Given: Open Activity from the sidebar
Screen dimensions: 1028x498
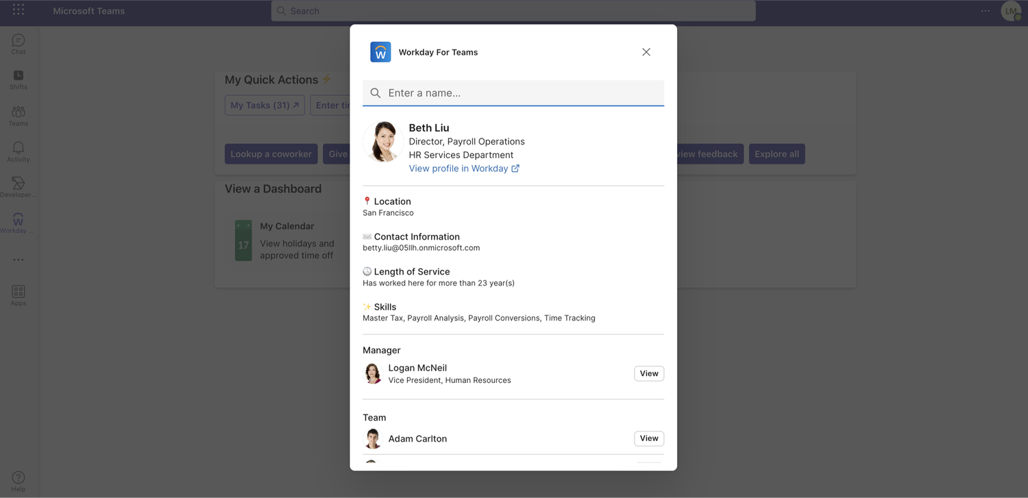Looking at the screenshot, I should pyautogui.click(x=18, y=150).
